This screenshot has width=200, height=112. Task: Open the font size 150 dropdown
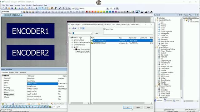[115, 8]
